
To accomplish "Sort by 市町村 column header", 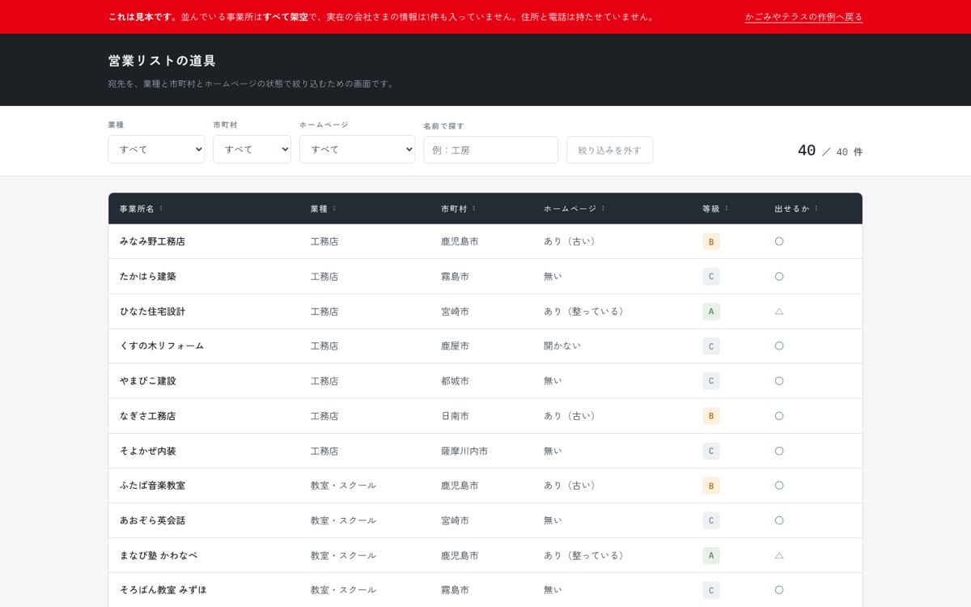I will coord(458,209).
